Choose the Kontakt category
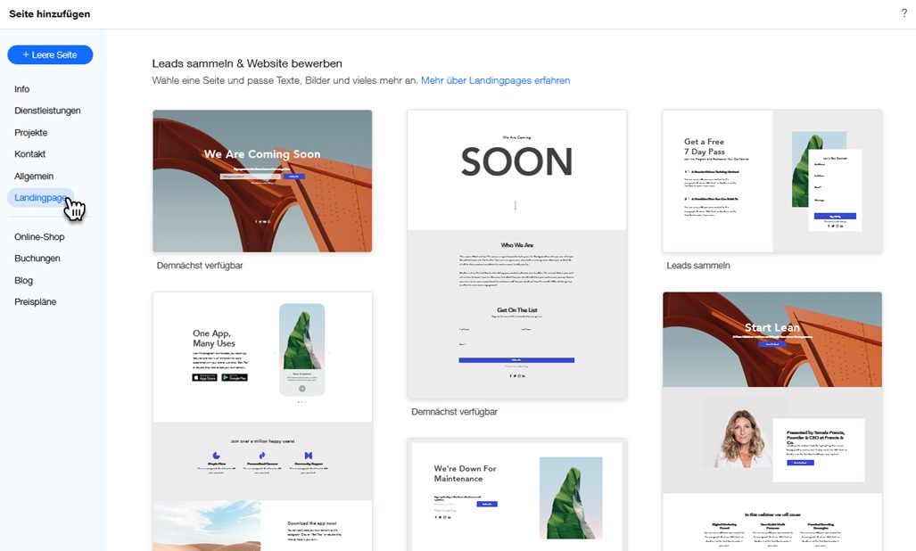916x551 pixels. (30, 154)
